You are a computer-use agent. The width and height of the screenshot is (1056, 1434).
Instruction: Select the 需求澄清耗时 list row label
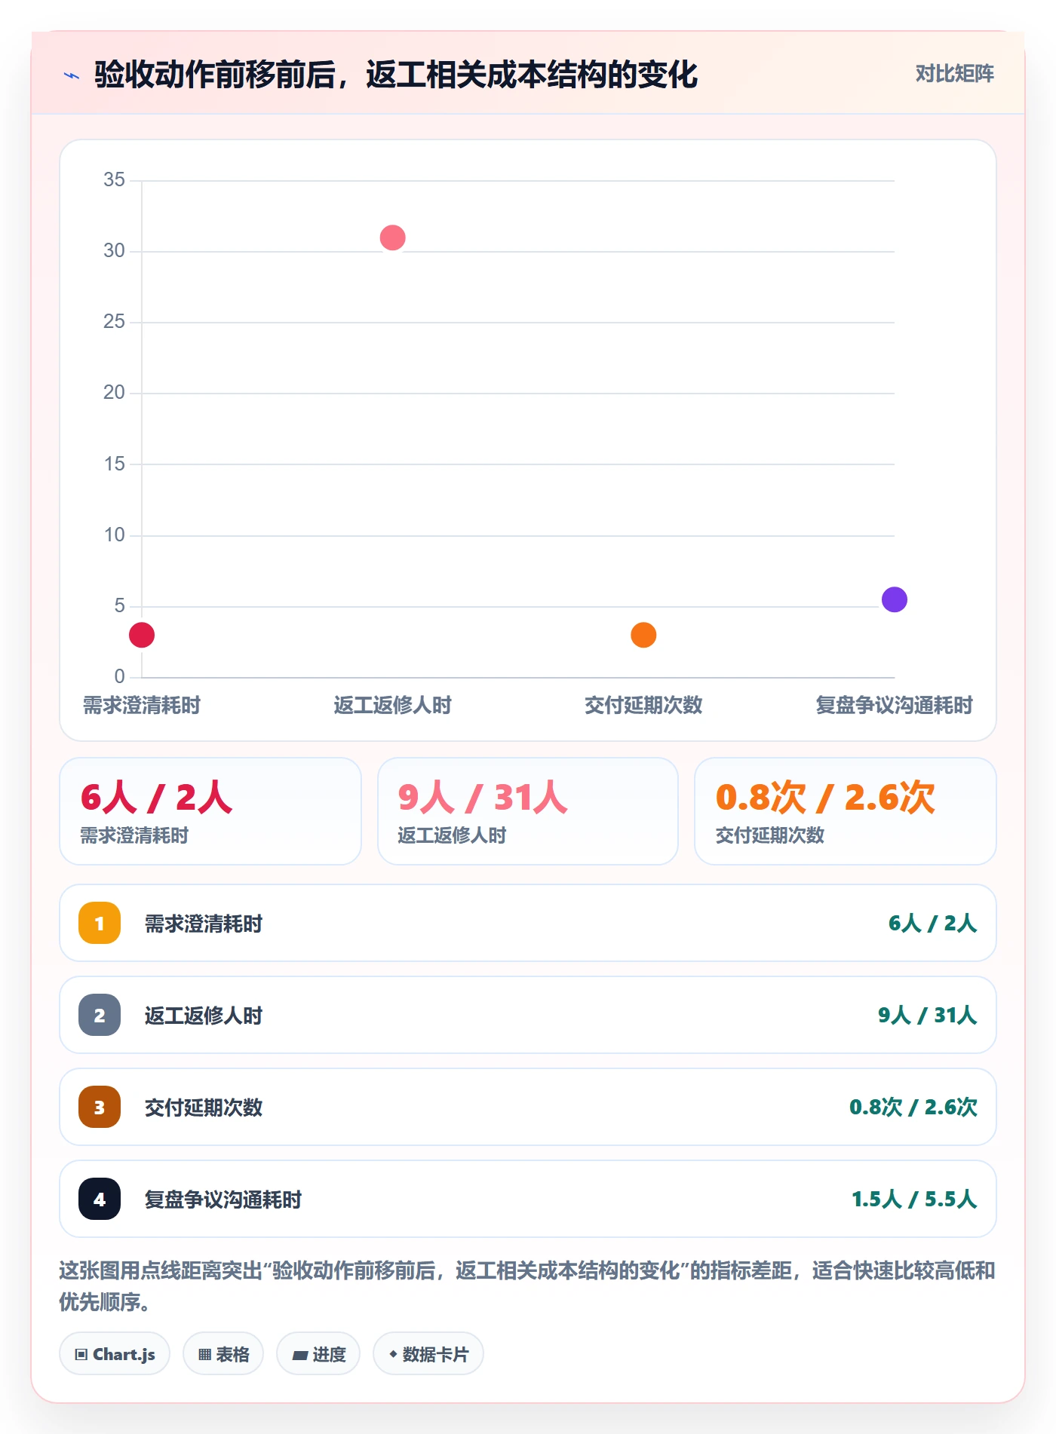click(204, 924)
